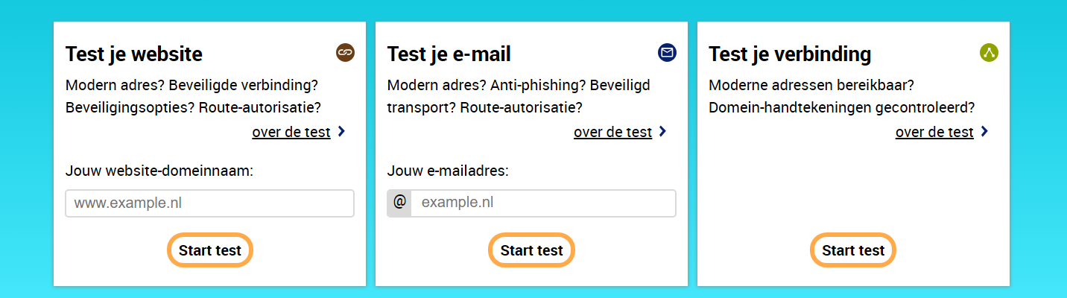
Task: Click chevron arrow in e-mail test card
Action: click(663, 132)
